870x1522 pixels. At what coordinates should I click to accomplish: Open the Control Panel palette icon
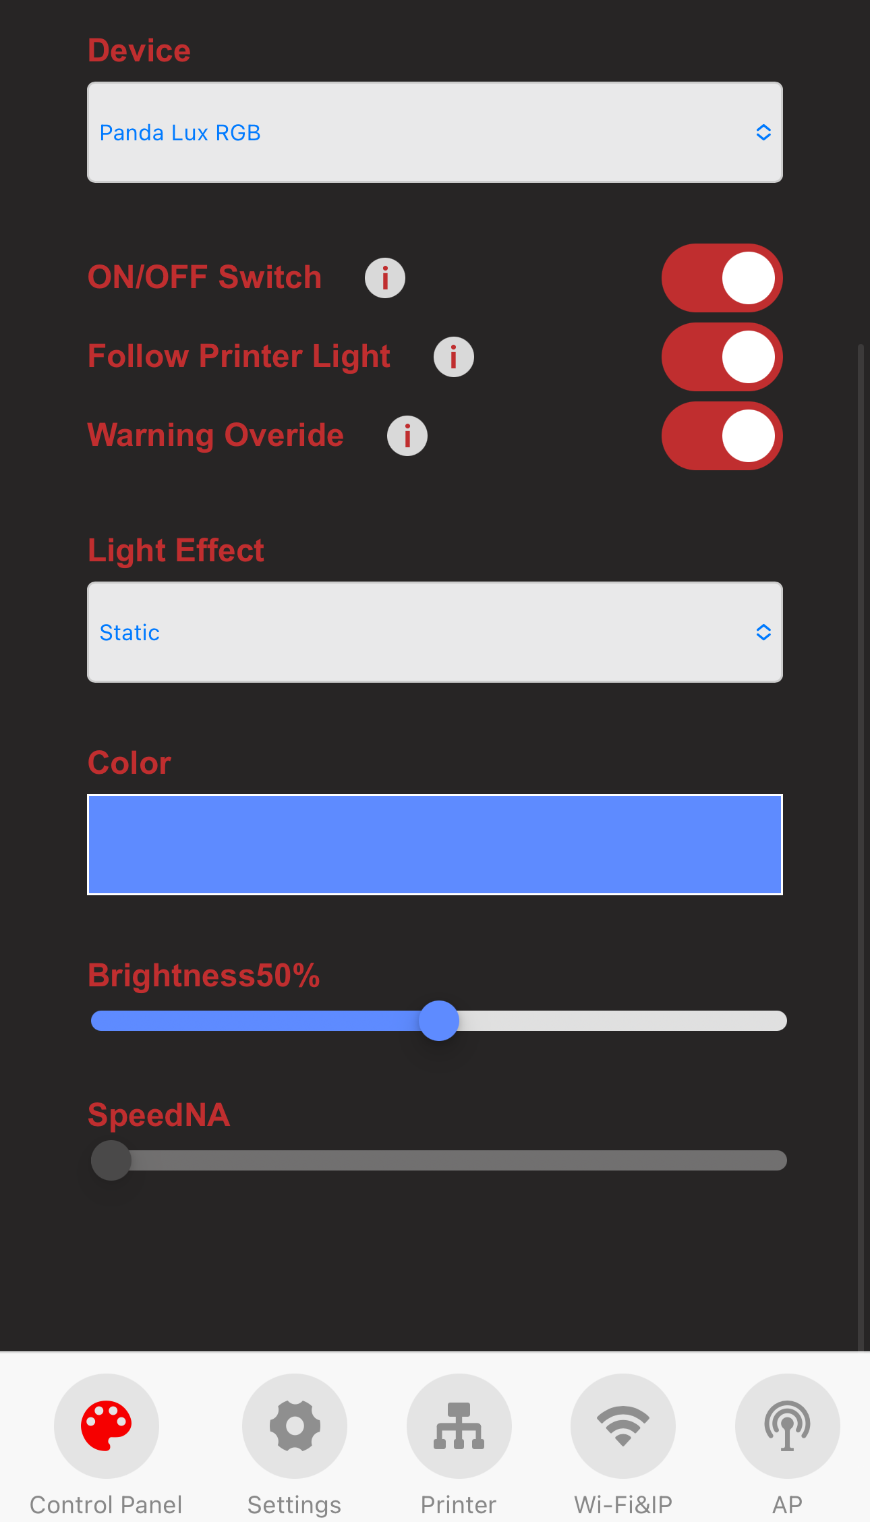tap(107, 1426)
